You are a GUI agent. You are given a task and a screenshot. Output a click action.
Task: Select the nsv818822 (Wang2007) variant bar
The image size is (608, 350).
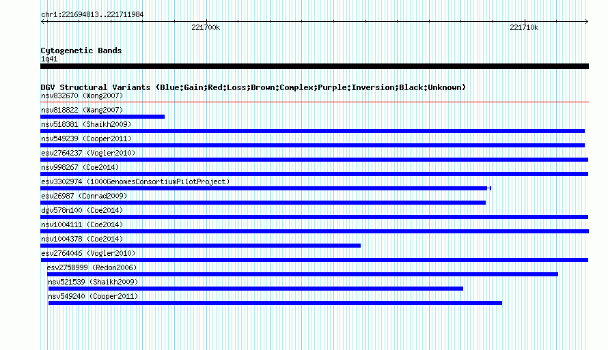tap(102, 117)
